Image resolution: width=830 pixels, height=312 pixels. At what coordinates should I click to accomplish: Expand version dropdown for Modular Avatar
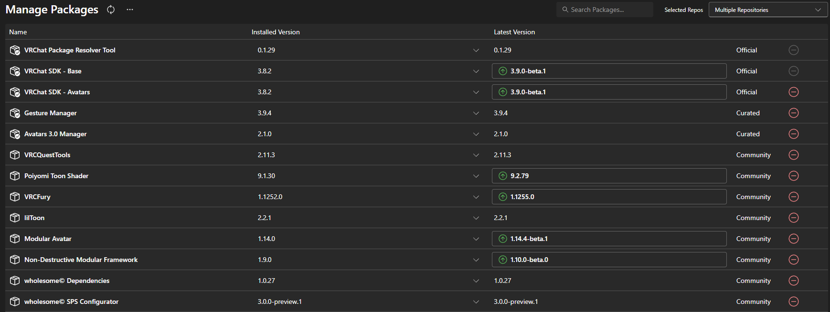pos(476,239)
